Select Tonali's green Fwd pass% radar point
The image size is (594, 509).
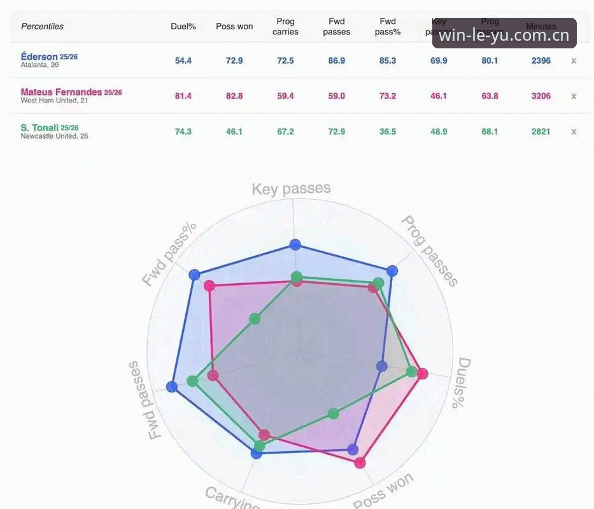(255, 319)
